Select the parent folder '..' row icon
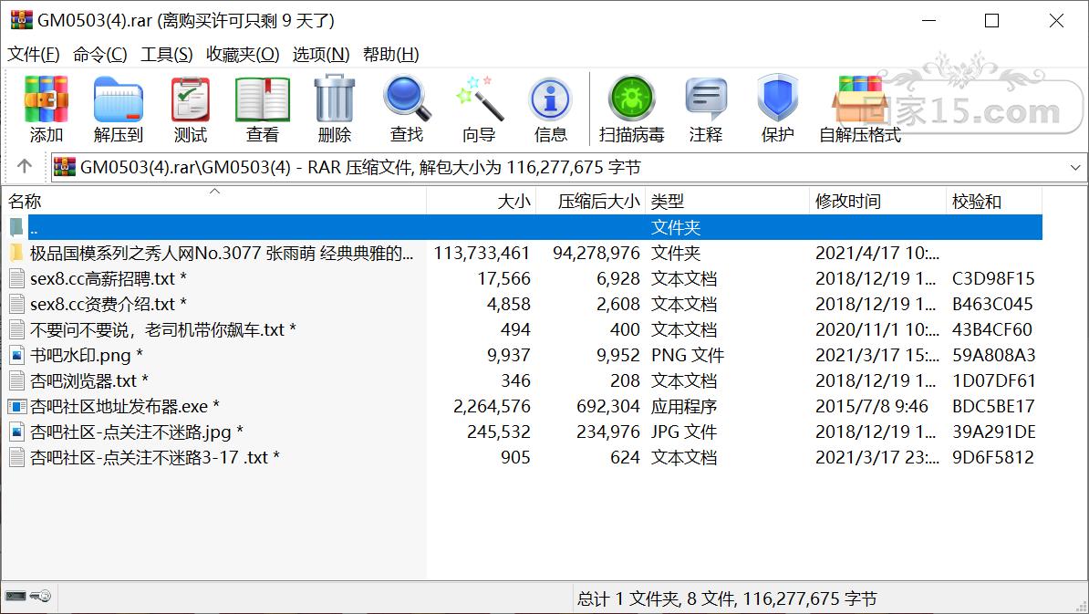The width and height of the screenshot is (1089, 614). click(x=16, y=227)
